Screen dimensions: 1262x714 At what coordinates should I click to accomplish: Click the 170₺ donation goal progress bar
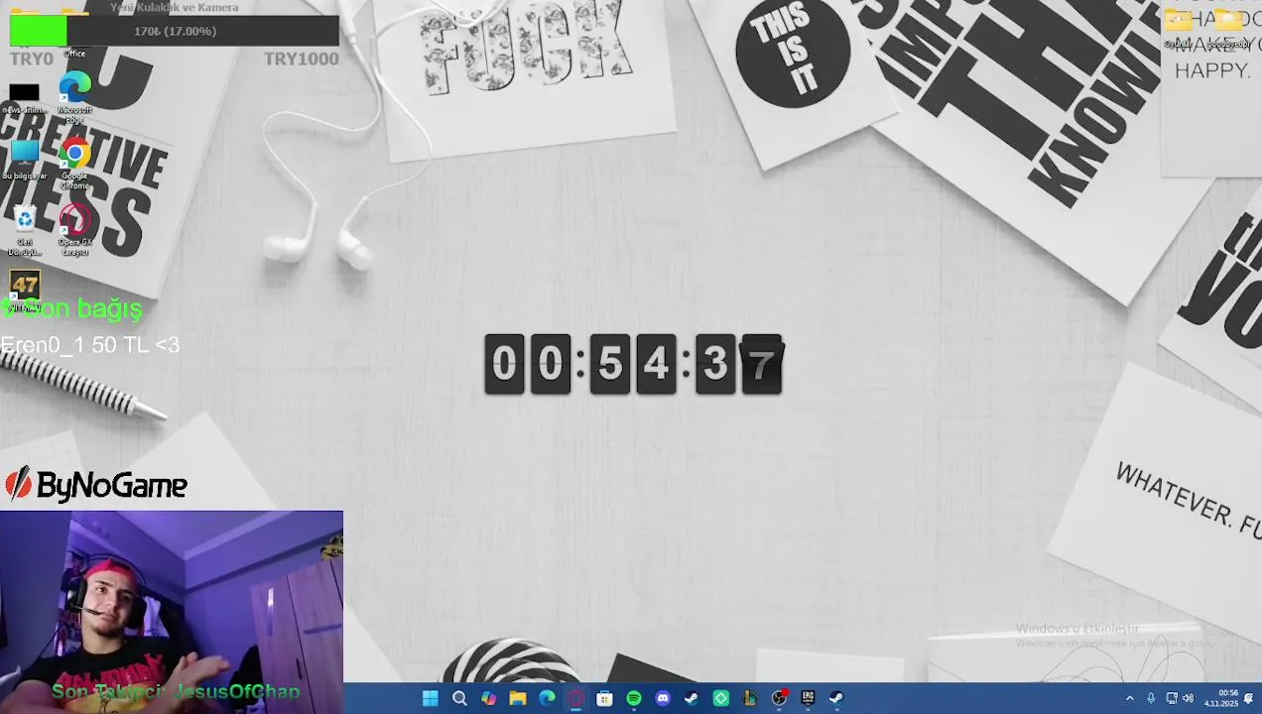[175, 32]
